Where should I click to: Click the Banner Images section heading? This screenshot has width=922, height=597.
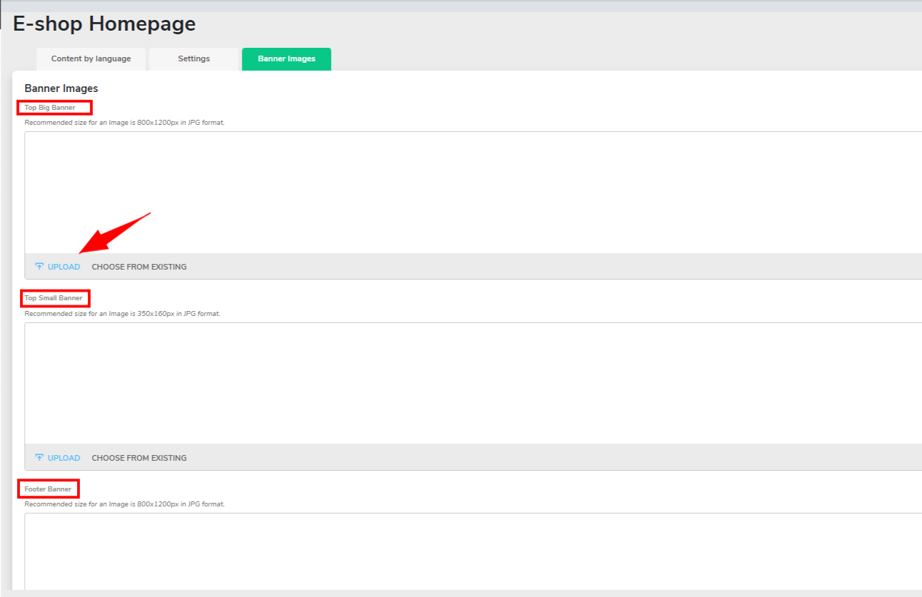coord(61,88)
